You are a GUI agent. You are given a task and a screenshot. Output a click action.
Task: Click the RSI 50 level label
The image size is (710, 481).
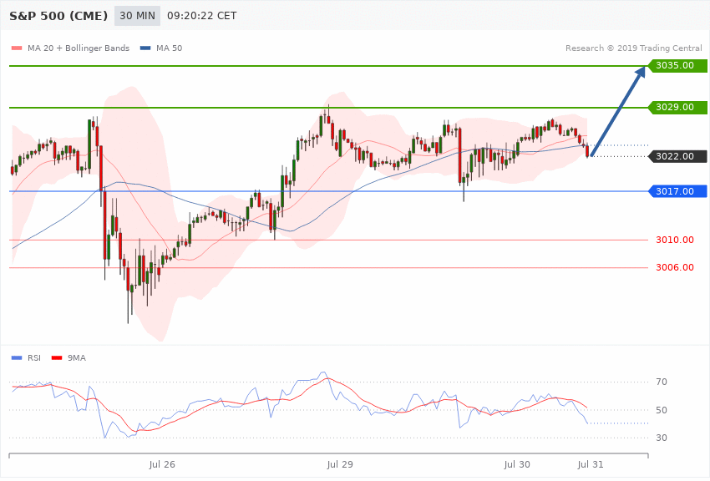point(662,410)
